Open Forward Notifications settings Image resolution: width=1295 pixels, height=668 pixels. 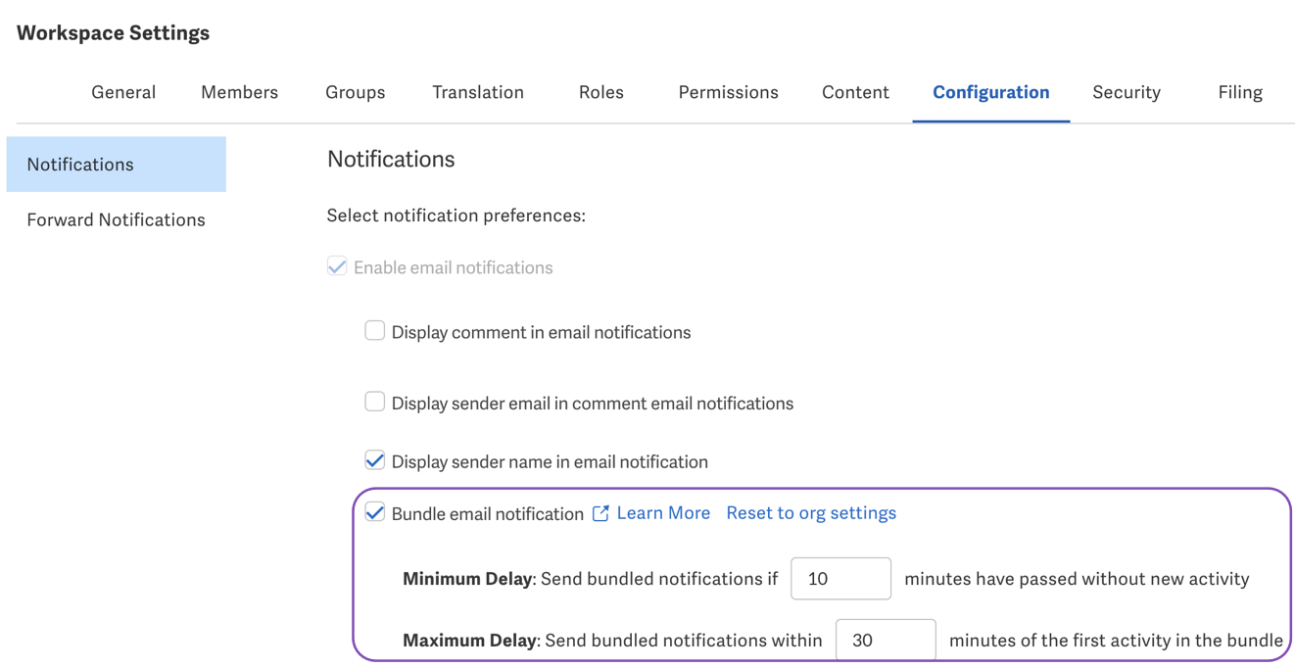click(x=116, y=219)
